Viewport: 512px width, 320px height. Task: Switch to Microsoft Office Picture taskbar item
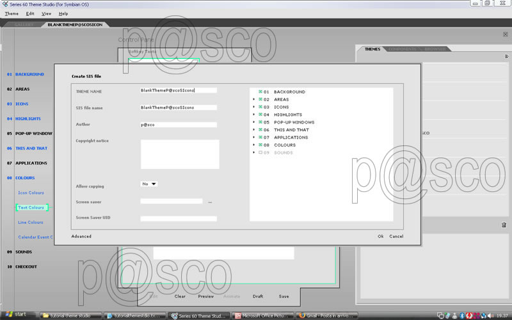263,316
